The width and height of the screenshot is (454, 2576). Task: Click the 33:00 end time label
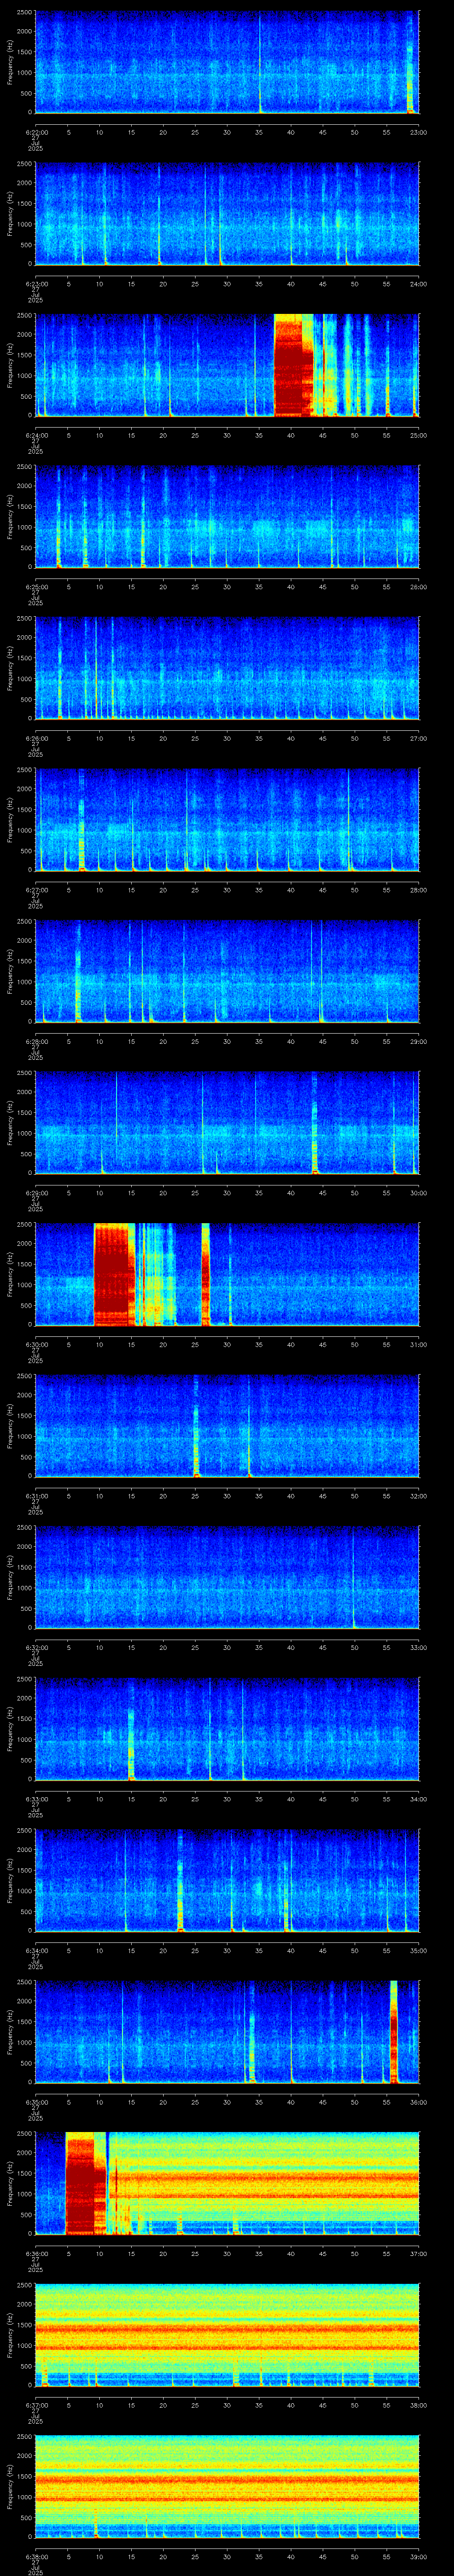point(418,1647)
